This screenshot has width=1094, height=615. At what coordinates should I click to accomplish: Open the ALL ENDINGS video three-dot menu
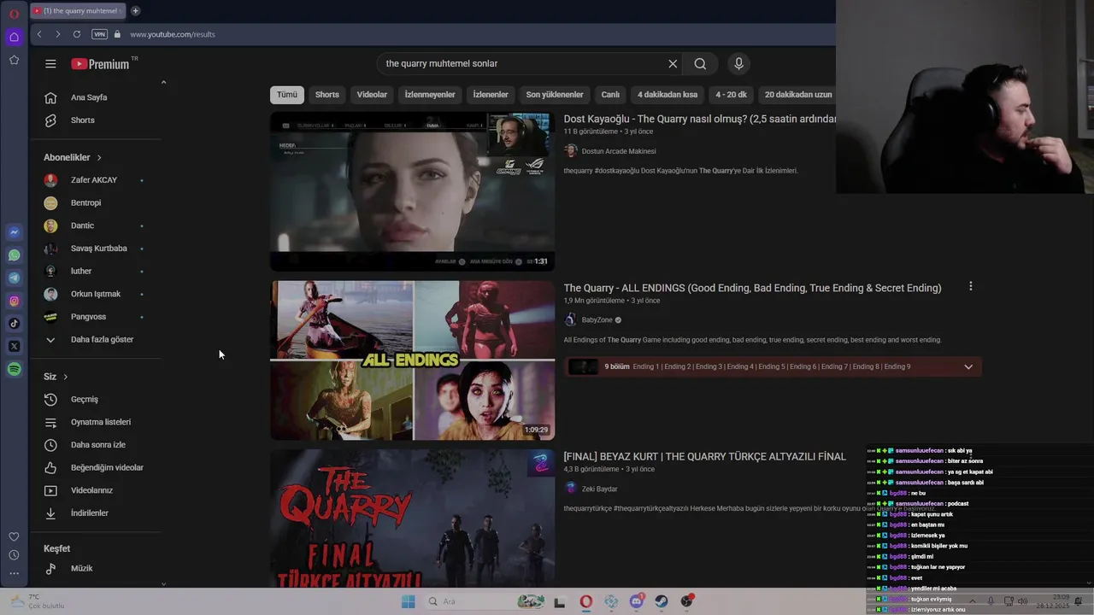[x=970, y=287]
